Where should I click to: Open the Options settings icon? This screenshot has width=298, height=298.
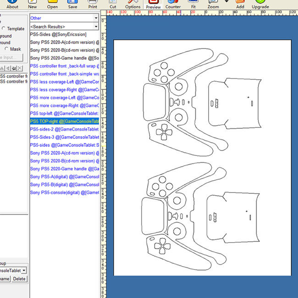tap(133, 5)
